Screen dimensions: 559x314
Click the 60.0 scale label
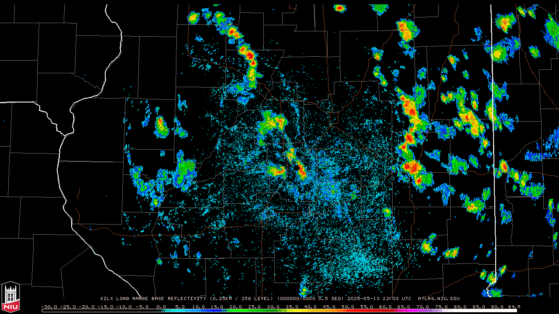click(x=385, y=307)
